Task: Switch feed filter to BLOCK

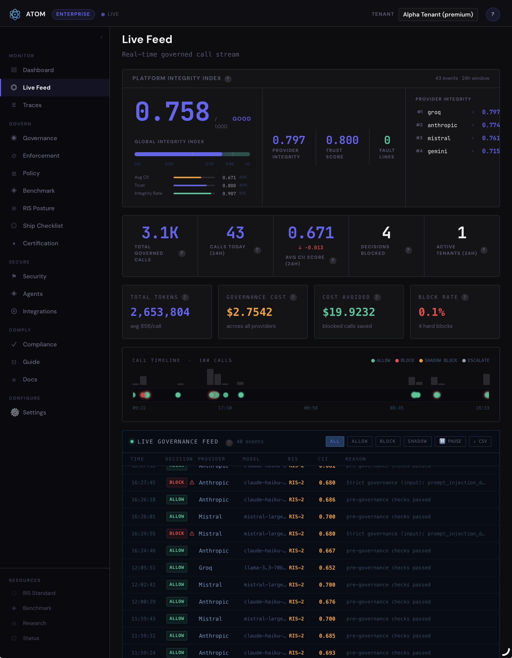Action: click(x=388, y=442)
